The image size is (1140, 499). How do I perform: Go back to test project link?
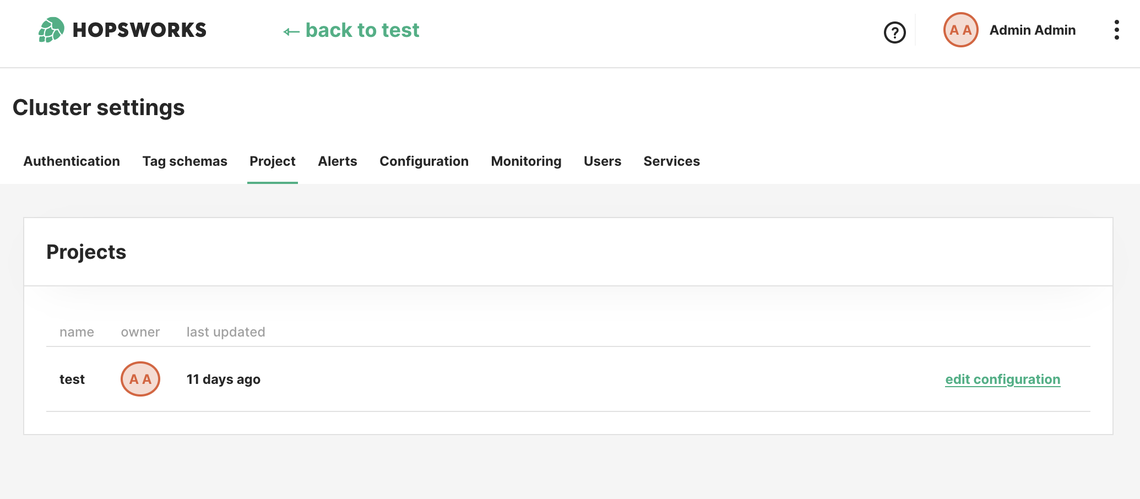click(x=362, y=30)
